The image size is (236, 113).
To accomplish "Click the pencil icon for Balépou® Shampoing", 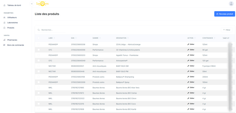I will pyautogui.click(x=188, y=77).
